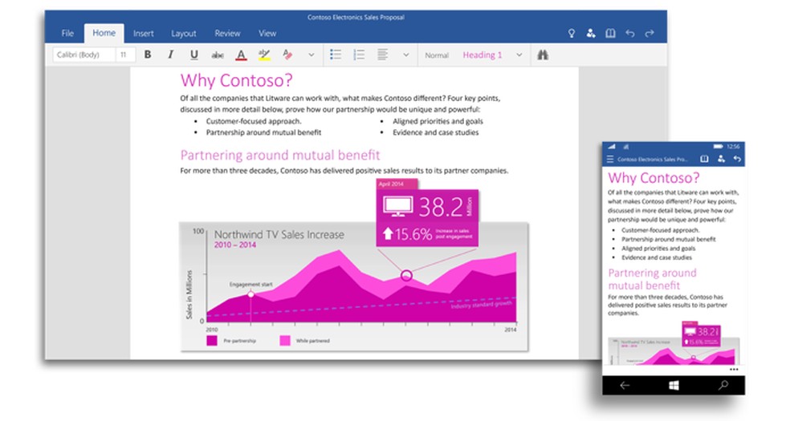
Task: Click "Partnering around mutual benefit" heading in tablet
Action: [x=280, y=155]
